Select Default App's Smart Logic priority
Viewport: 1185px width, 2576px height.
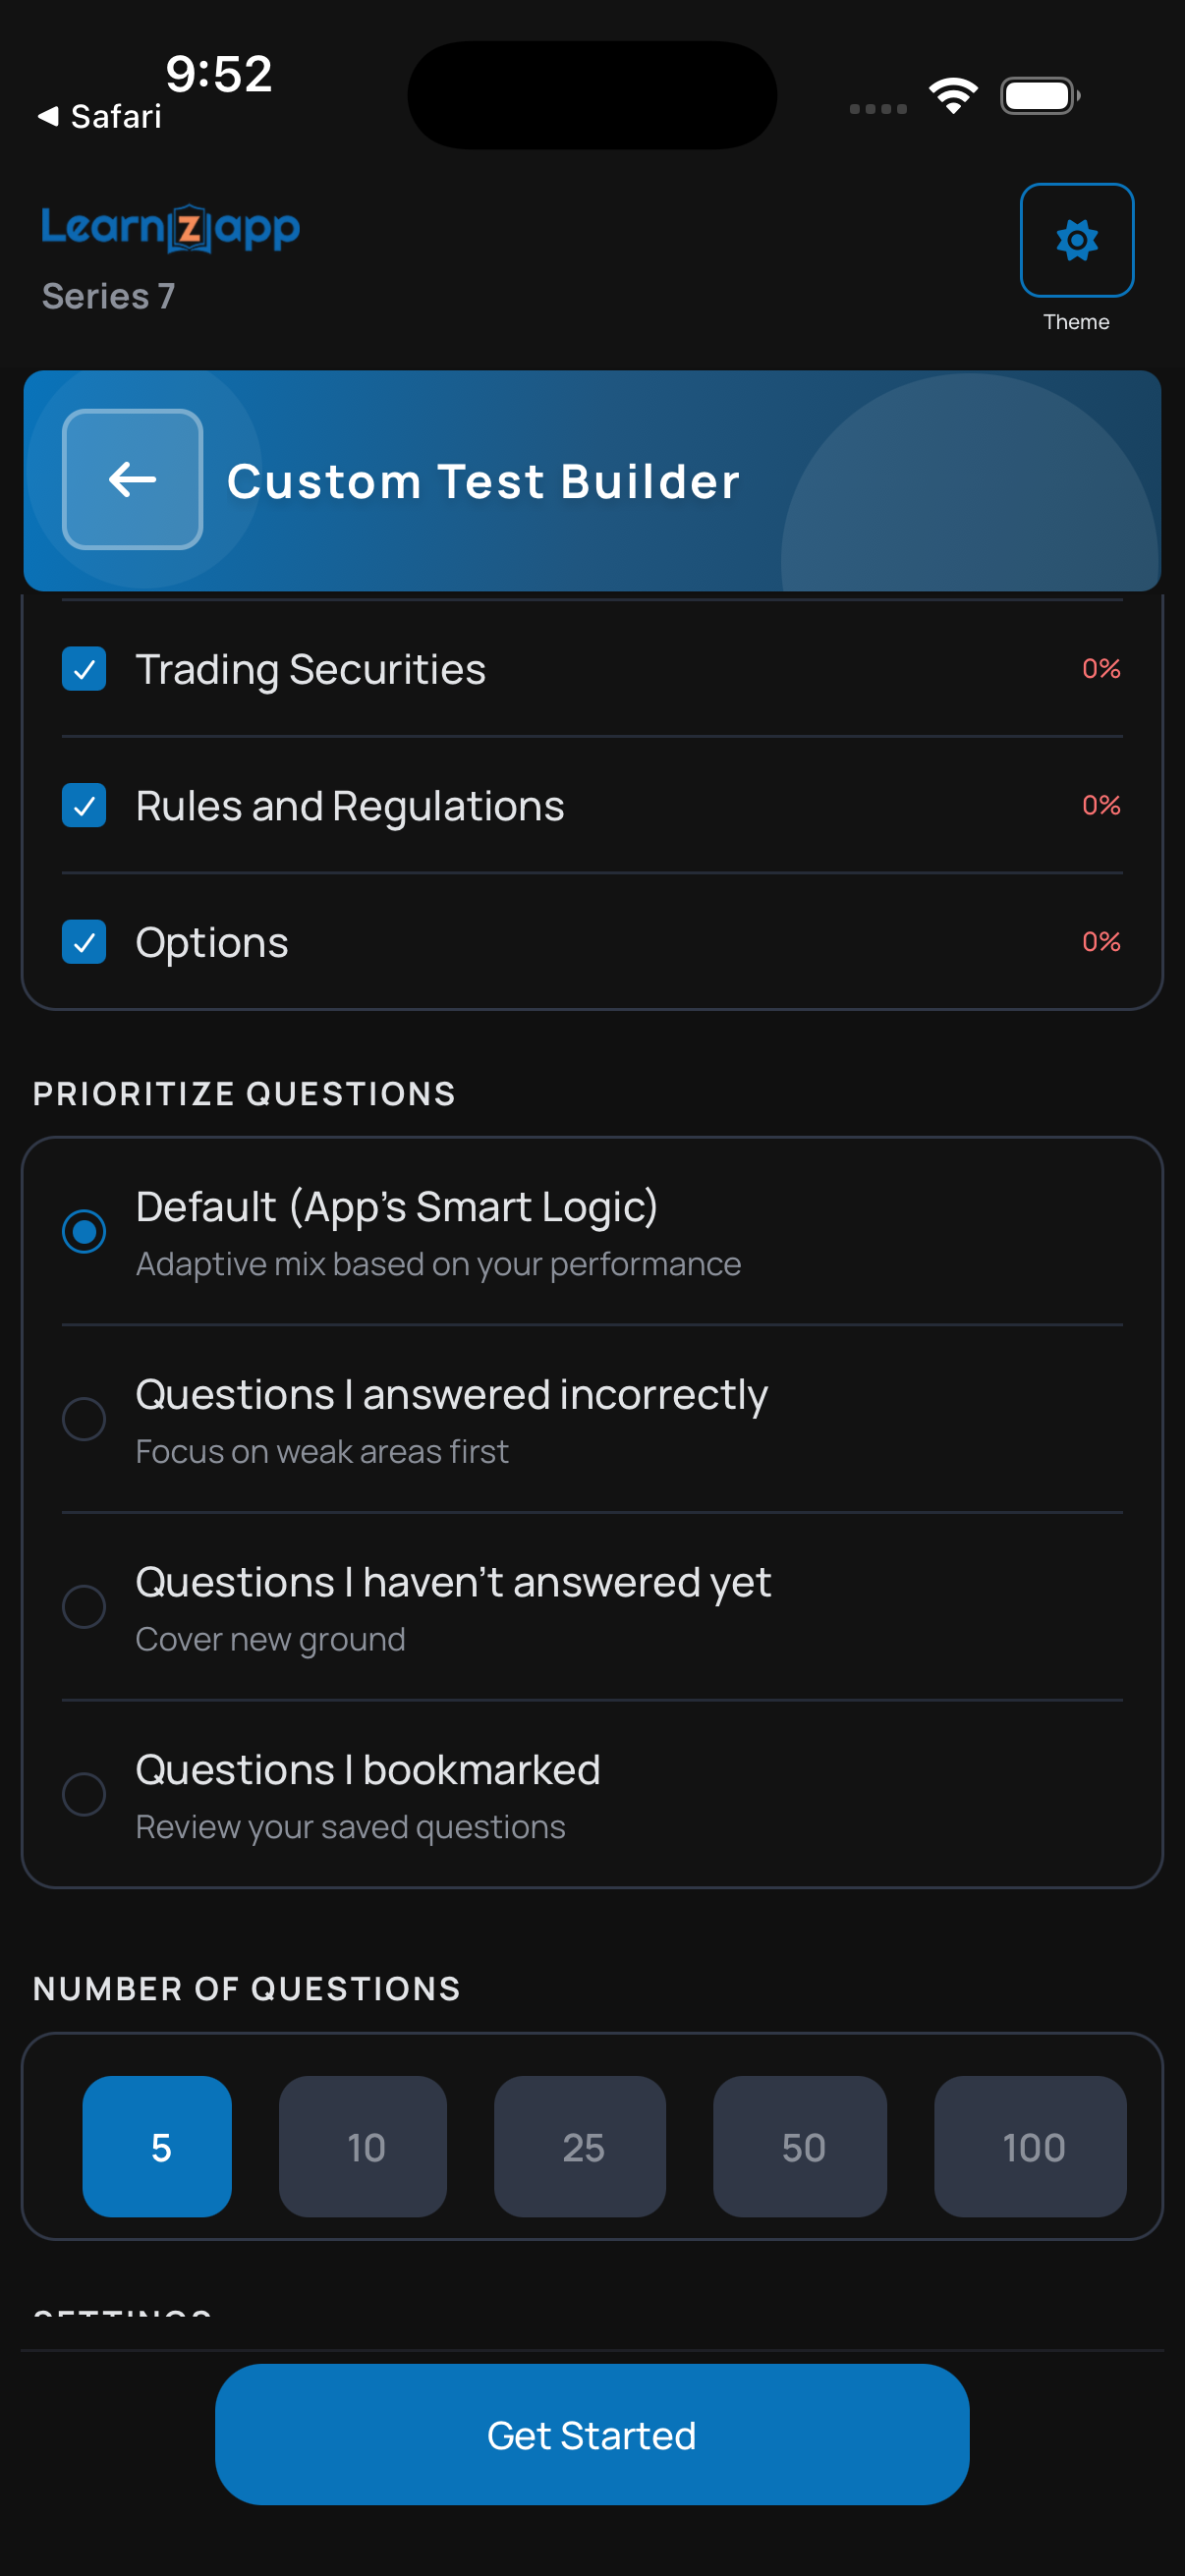84,1232
